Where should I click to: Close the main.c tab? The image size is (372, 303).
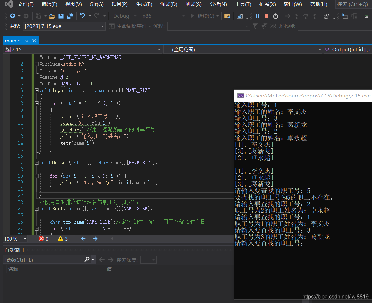[34, 41]
